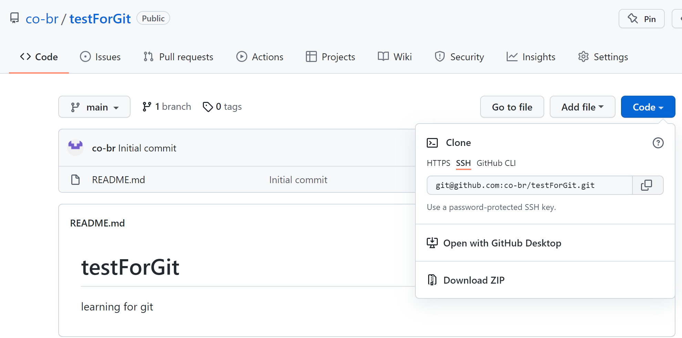Click the Issues circle-dot icon
Screen dimensions: 682x338
pos(85,56)
